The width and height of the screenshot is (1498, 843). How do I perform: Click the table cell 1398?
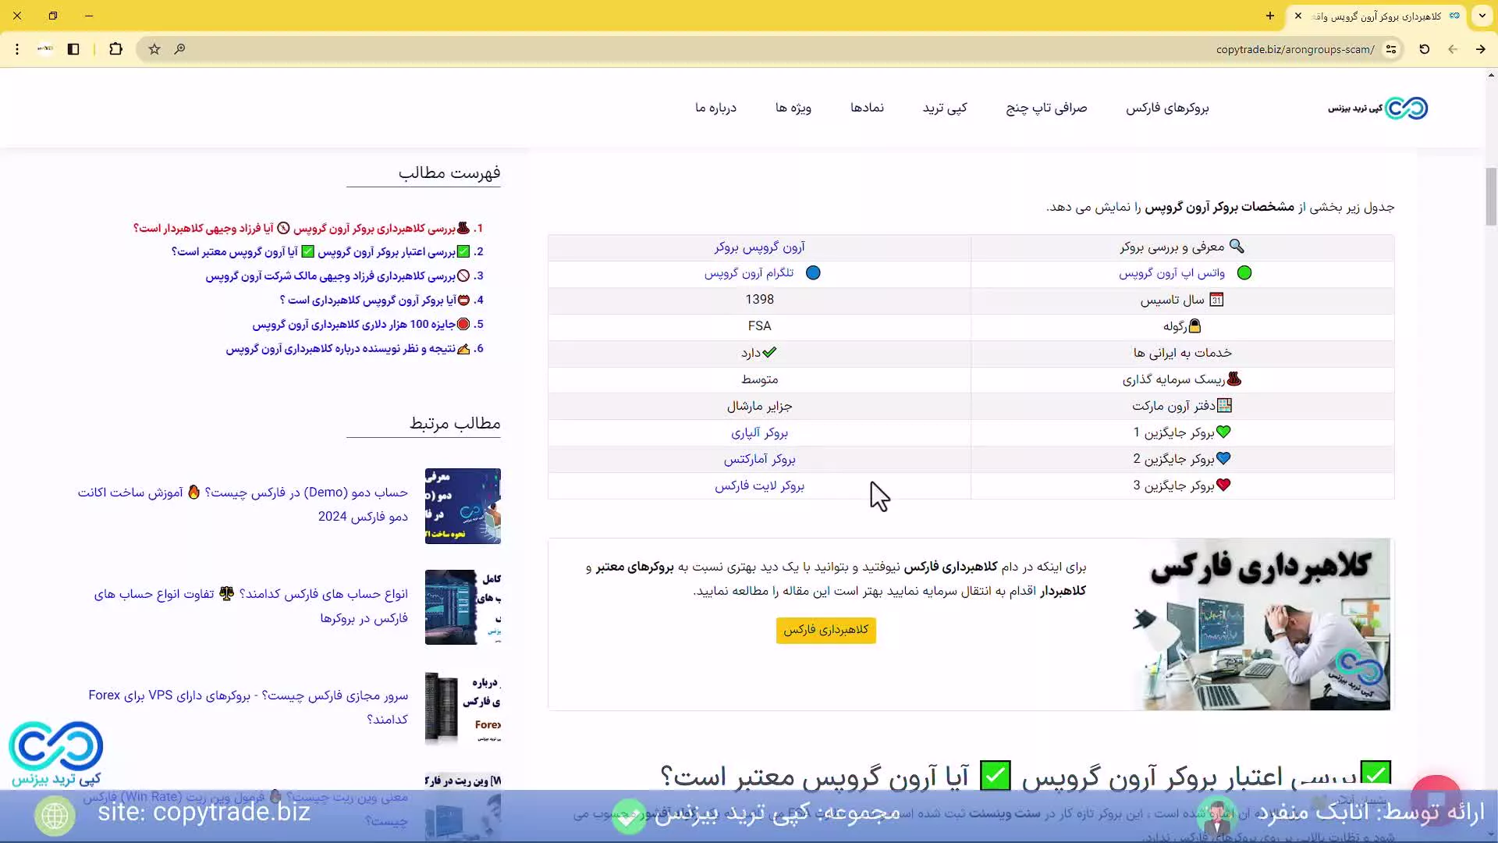pyautogui.click(x=759, y=300)
